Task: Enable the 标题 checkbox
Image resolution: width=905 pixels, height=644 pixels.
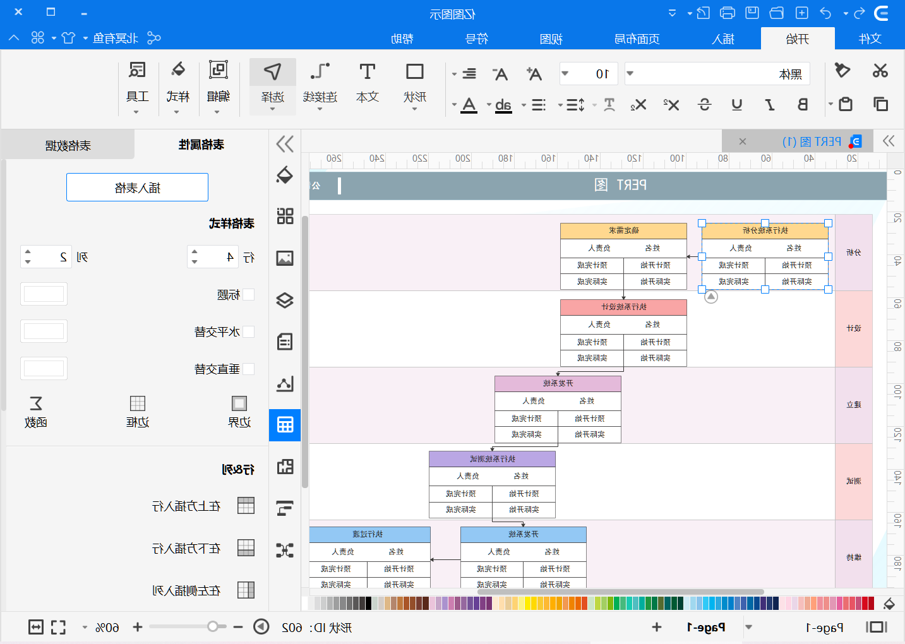Action: coord(248,295)
